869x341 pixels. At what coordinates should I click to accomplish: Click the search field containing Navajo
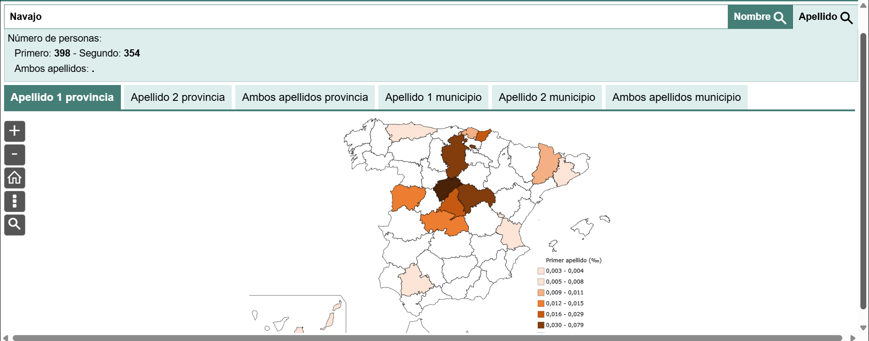pyautogui.click(x=366, y=17)
